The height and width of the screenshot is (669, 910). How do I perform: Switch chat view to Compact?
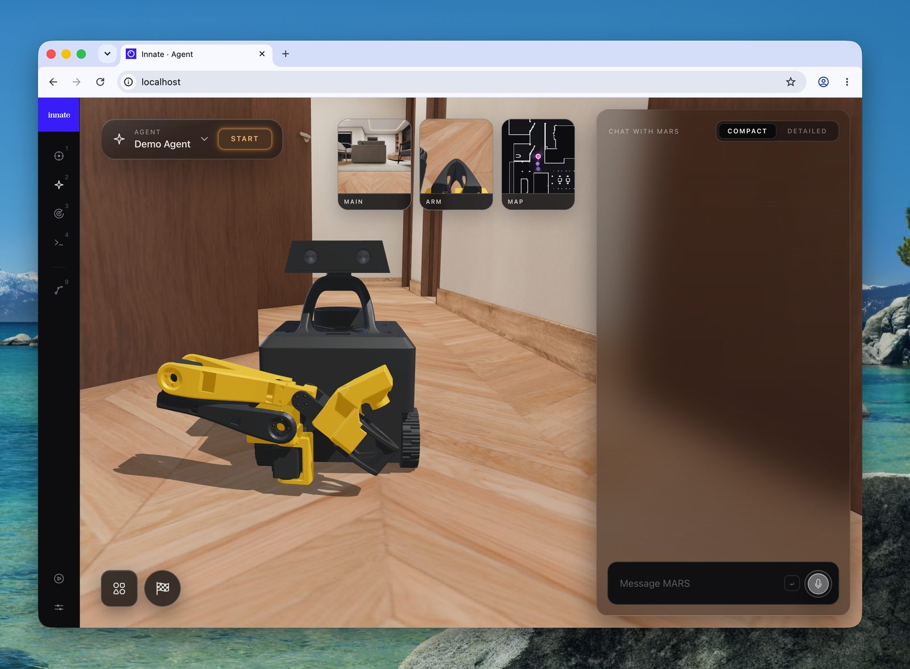pyautogui.click(x=747, y=131)
